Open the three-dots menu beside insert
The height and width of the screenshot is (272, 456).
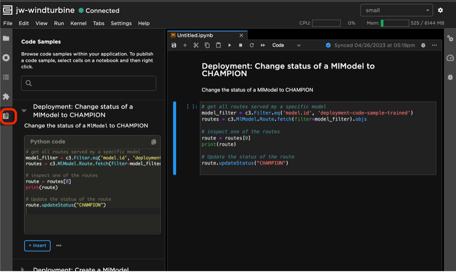(59, 245)
